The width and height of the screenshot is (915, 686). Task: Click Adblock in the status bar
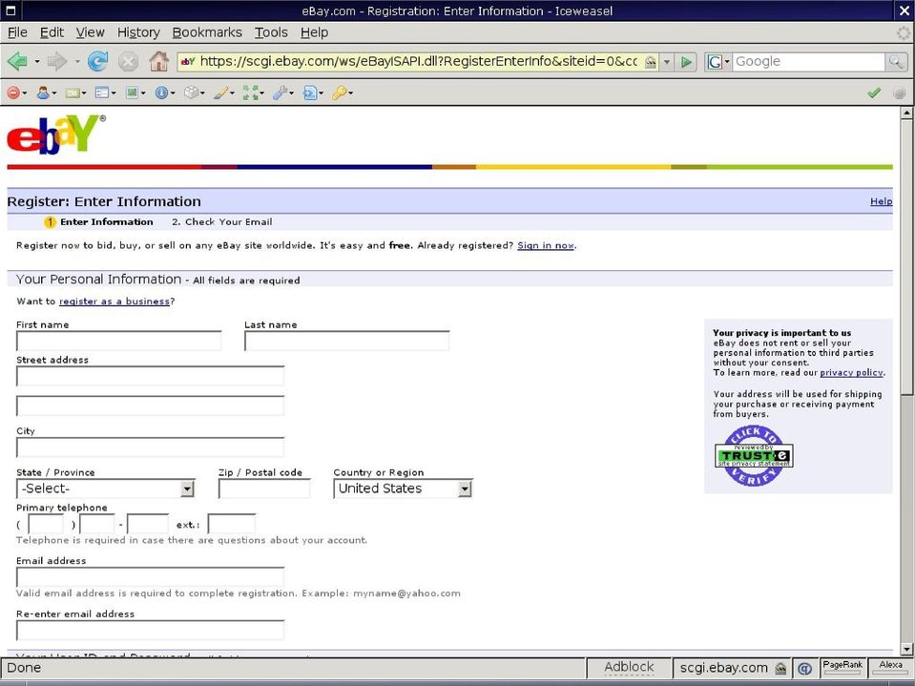tap(629, 667)
